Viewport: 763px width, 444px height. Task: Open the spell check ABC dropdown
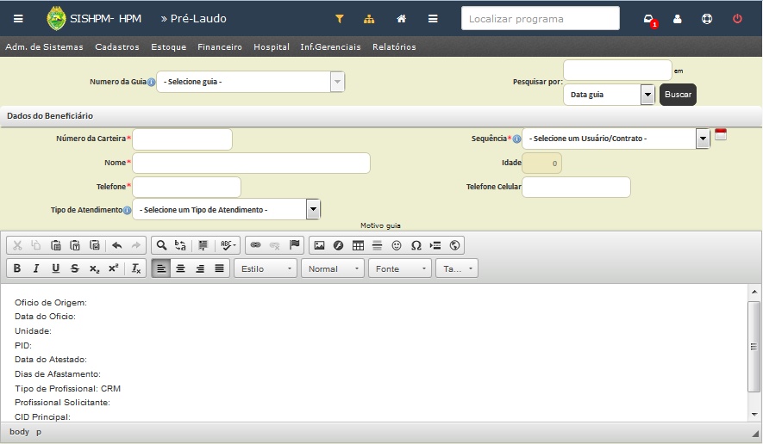pyautogui.click(x=228, y=245)
